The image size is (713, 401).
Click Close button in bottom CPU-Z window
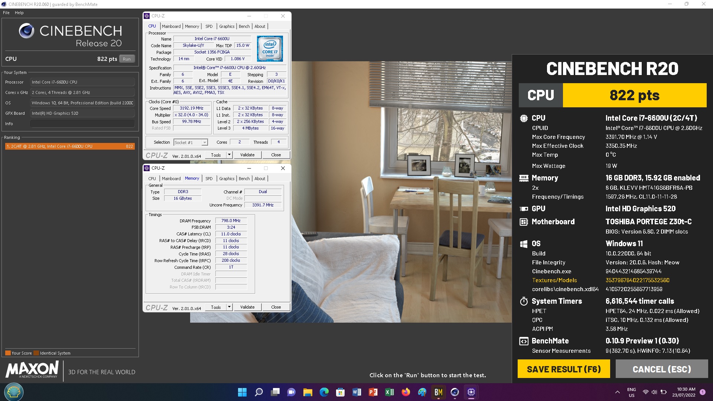coord(276,307)
